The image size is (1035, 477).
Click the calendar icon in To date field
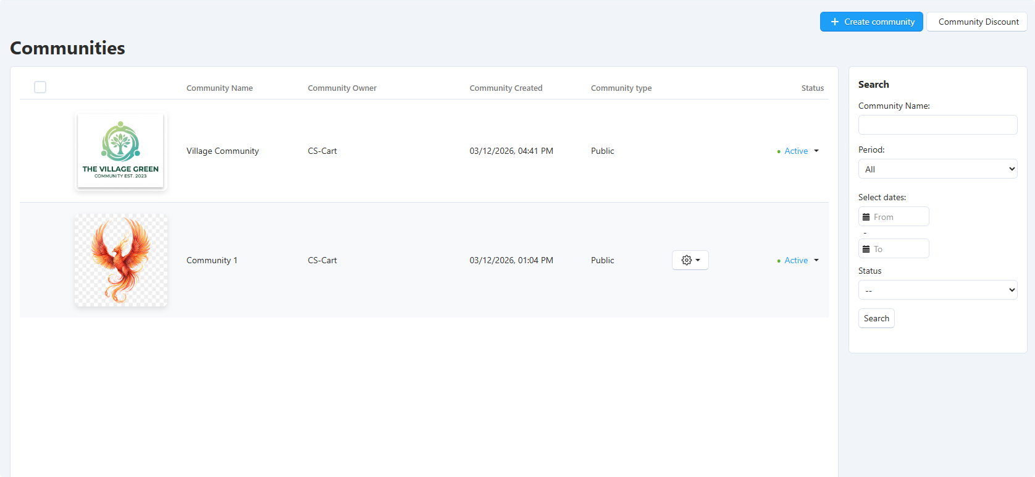[x=866, y=249]
